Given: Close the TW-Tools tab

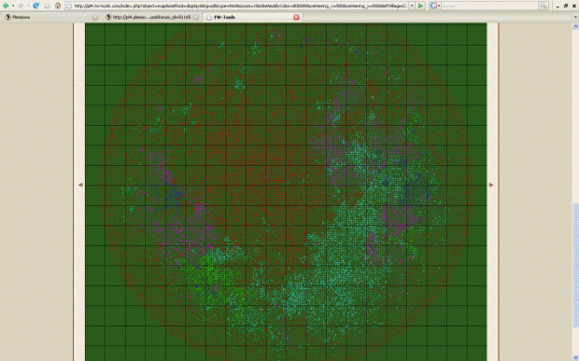Looking at the screenshot, I should (296, 17).
